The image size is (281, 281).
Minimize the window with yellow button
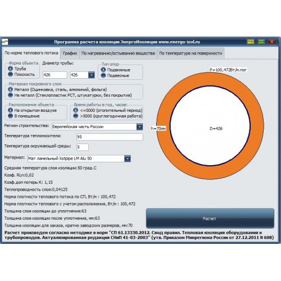(251, 42)
